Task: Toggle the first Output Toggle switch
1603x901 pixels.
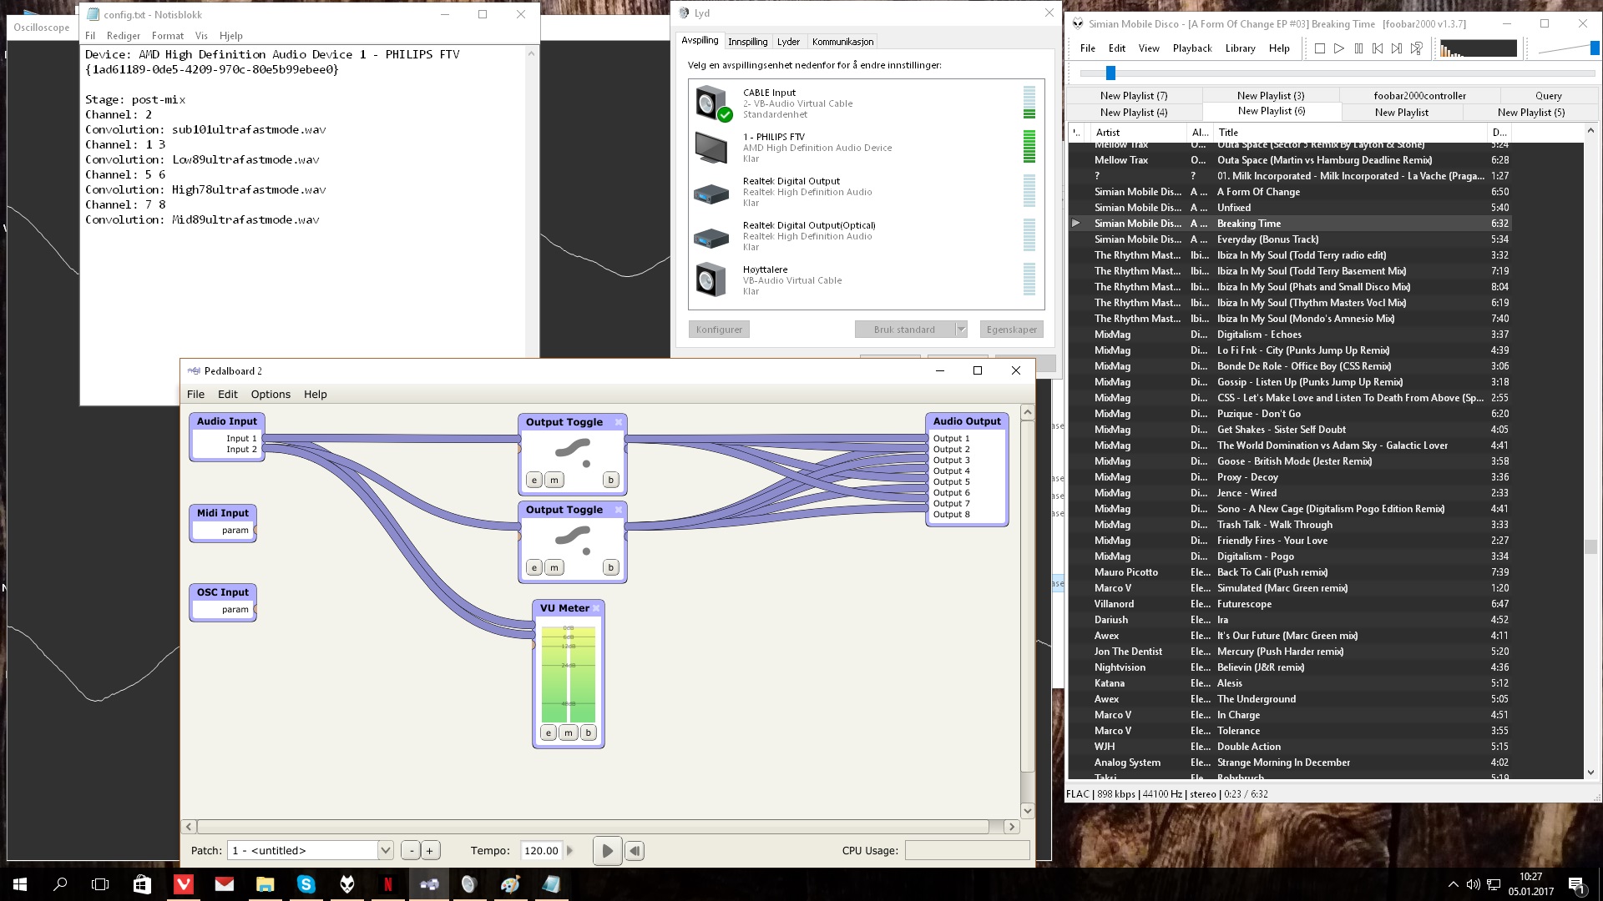Action: tap(573, 453)
